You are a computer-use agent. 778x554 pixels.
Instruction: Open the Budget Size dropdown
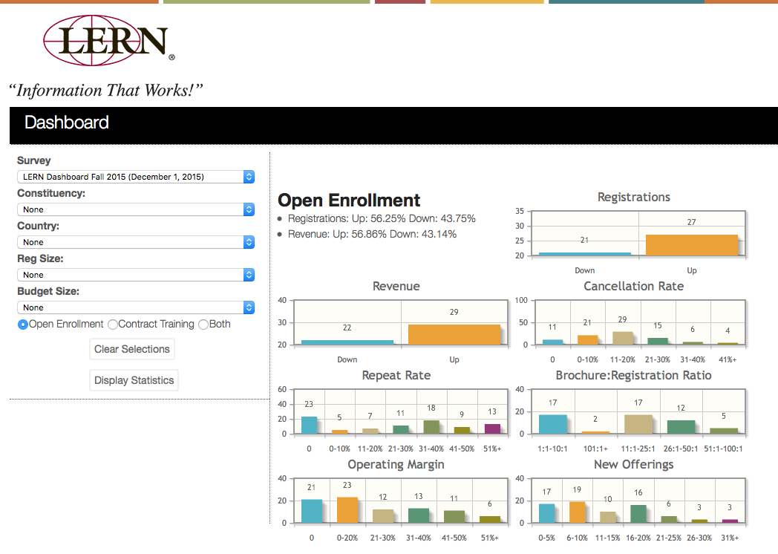pyautogui.click(x=136, y=307)
